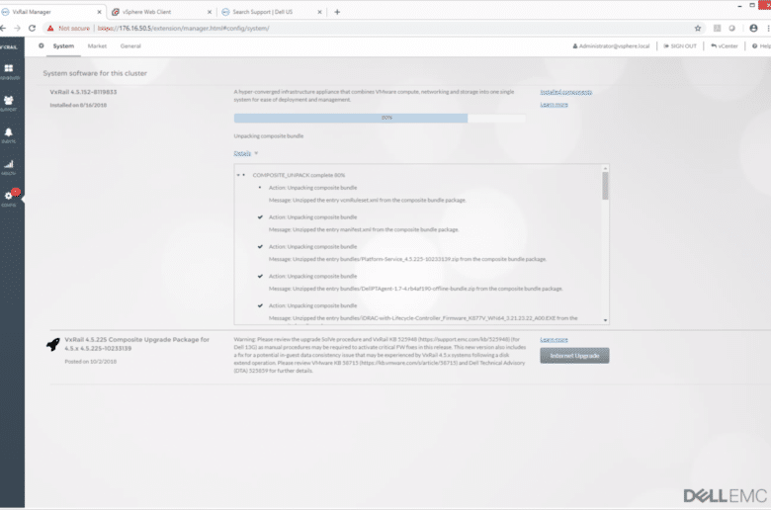The image size is (771, 510).
Task: Close the VxRail Manager browser tab
Action: [99, 12]
